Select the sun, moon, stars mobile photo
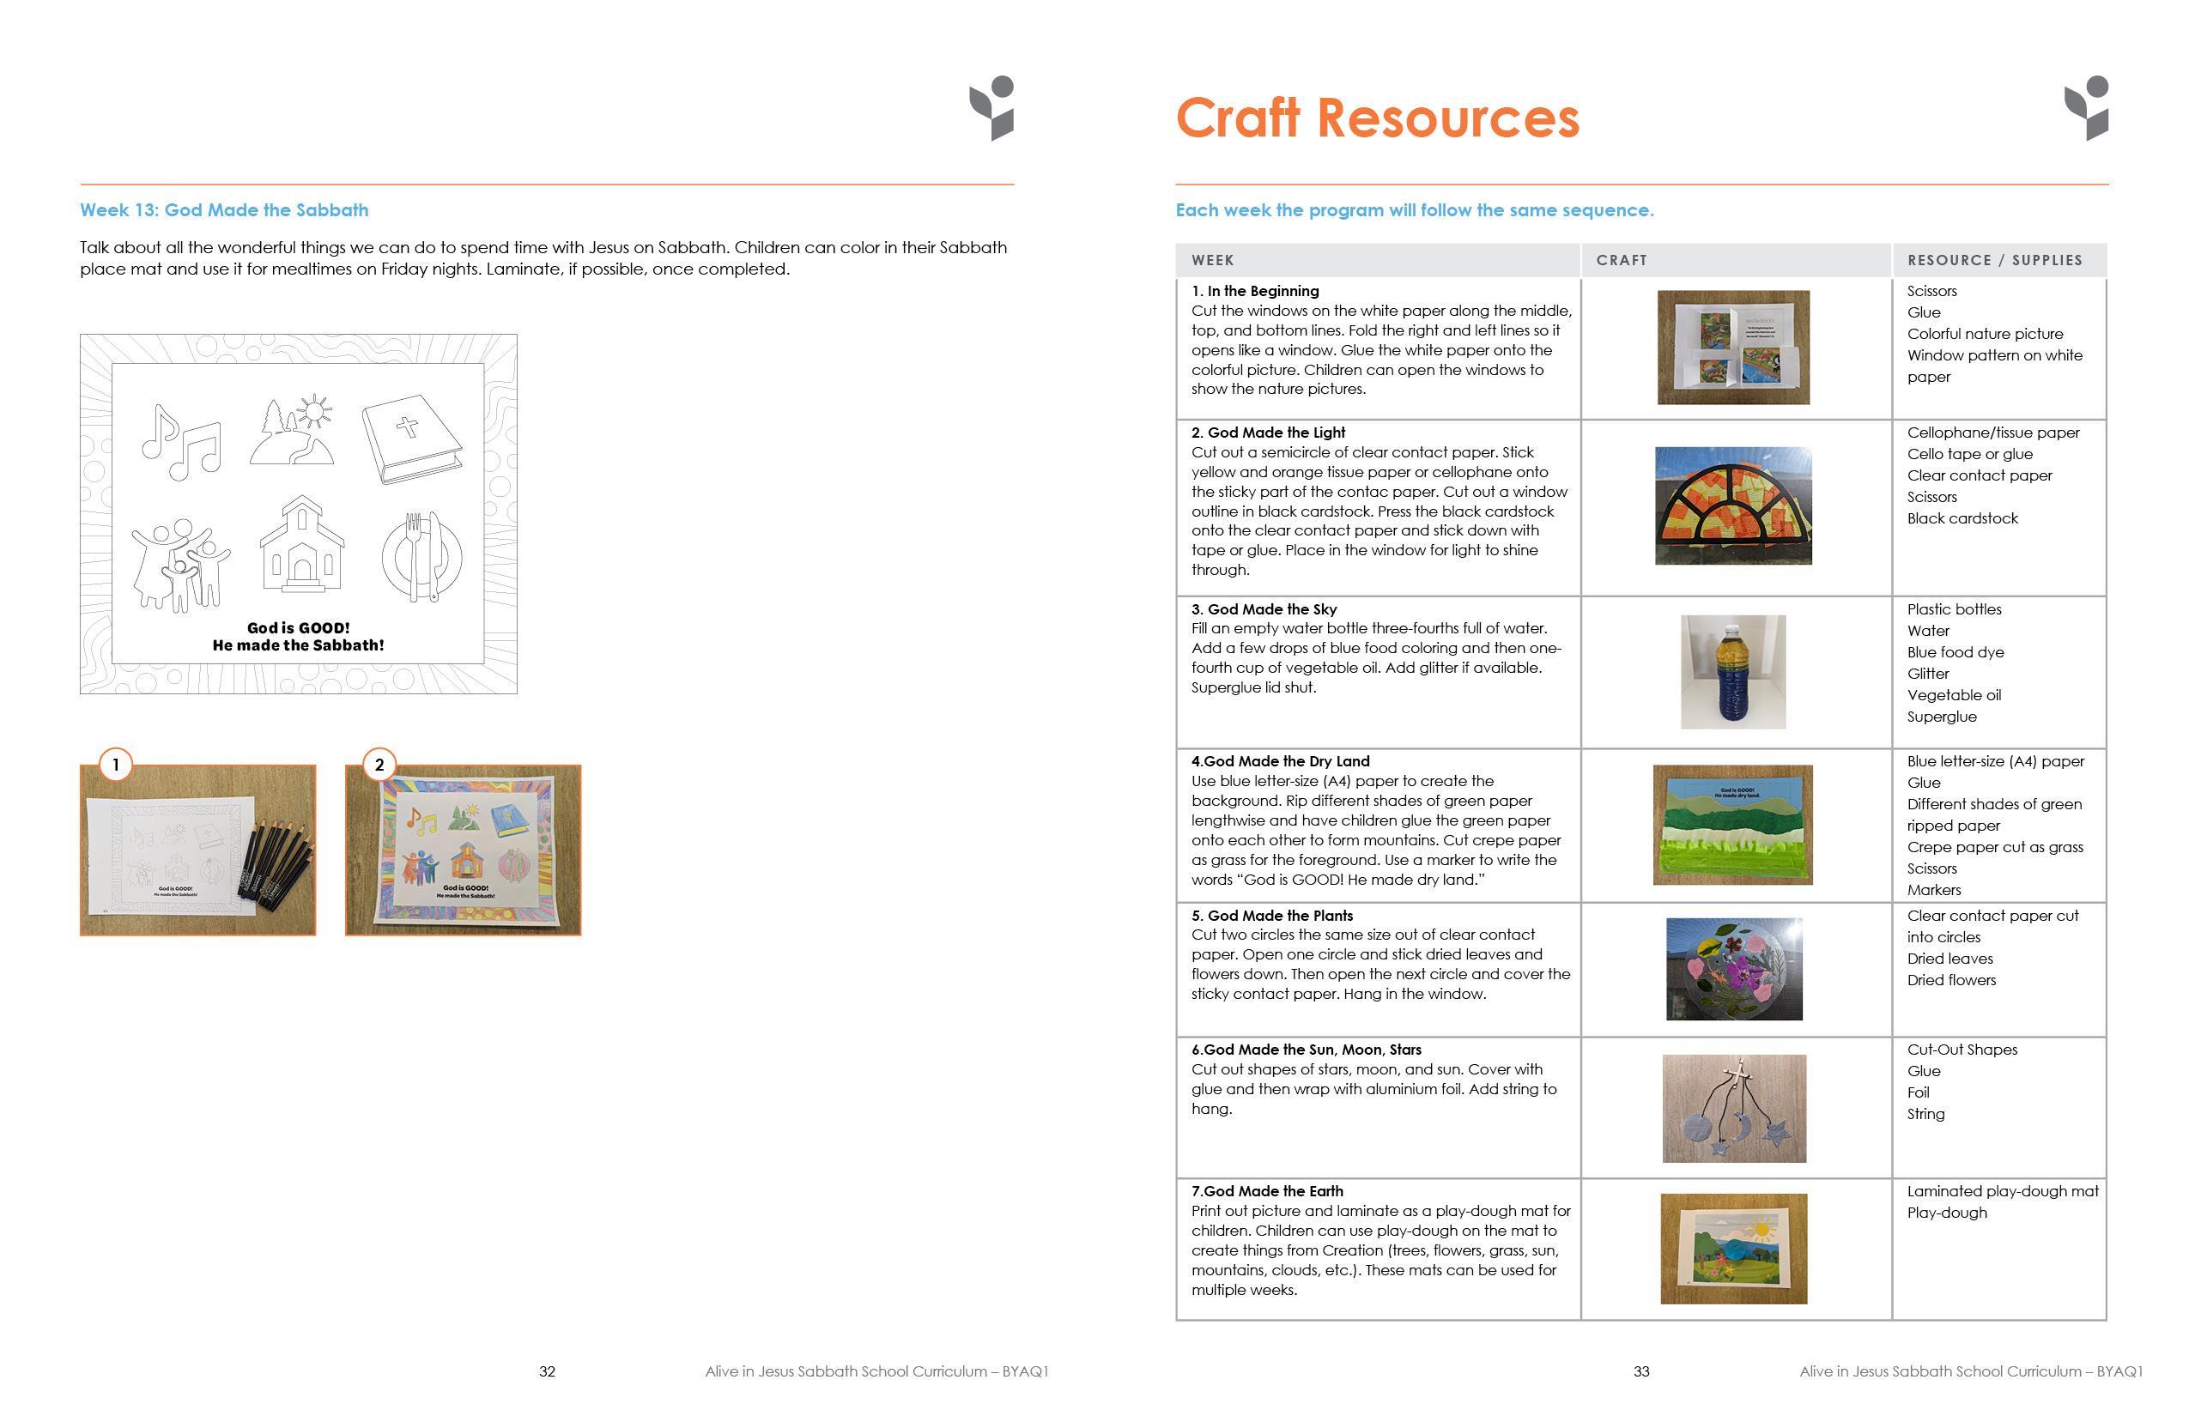The image size is (2189, 1416). (1734, 1108)
